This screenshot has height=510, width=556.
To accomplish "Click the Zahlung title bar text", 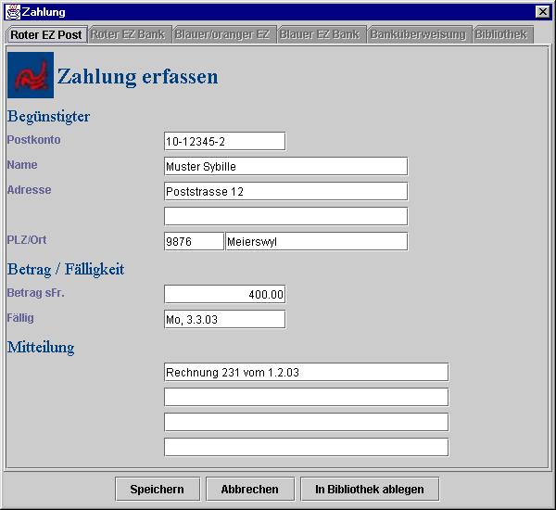I will click(x=44, y=12).
